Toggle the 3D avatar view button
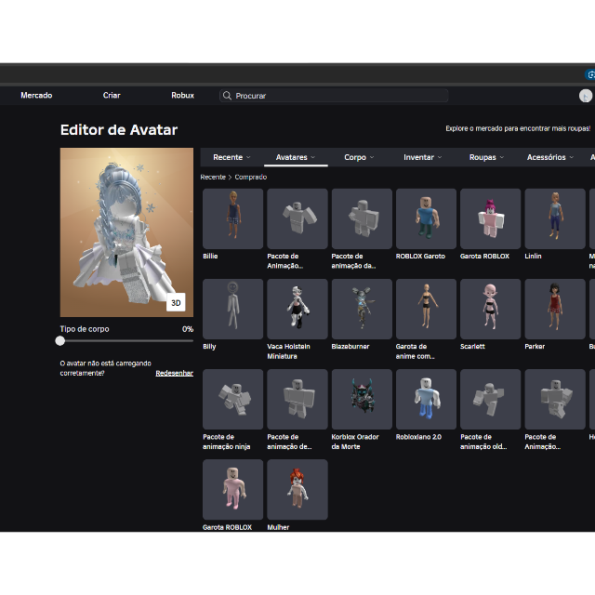 tap(176, 302)
